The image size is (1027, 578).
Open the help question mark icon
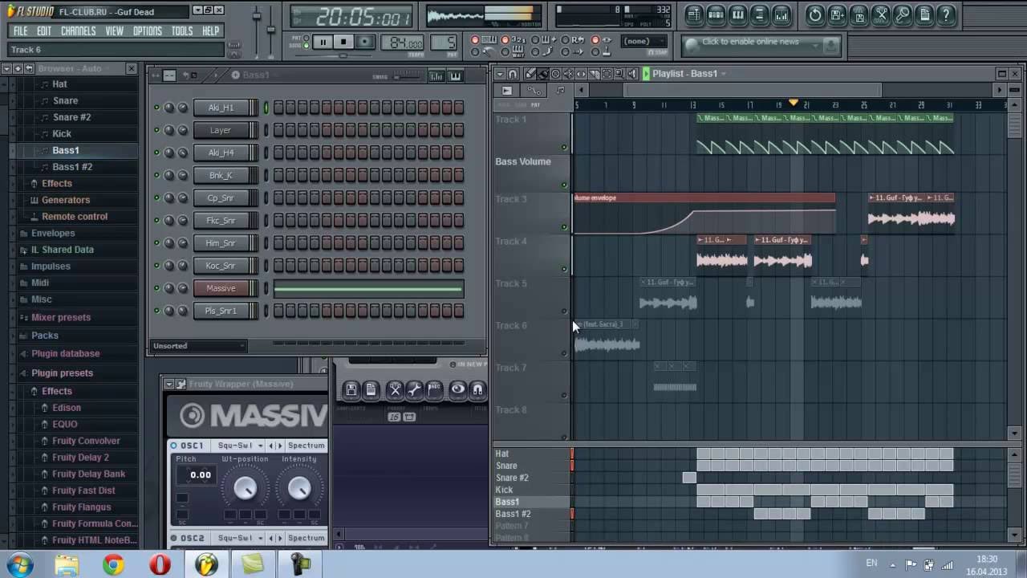point(946,15)
